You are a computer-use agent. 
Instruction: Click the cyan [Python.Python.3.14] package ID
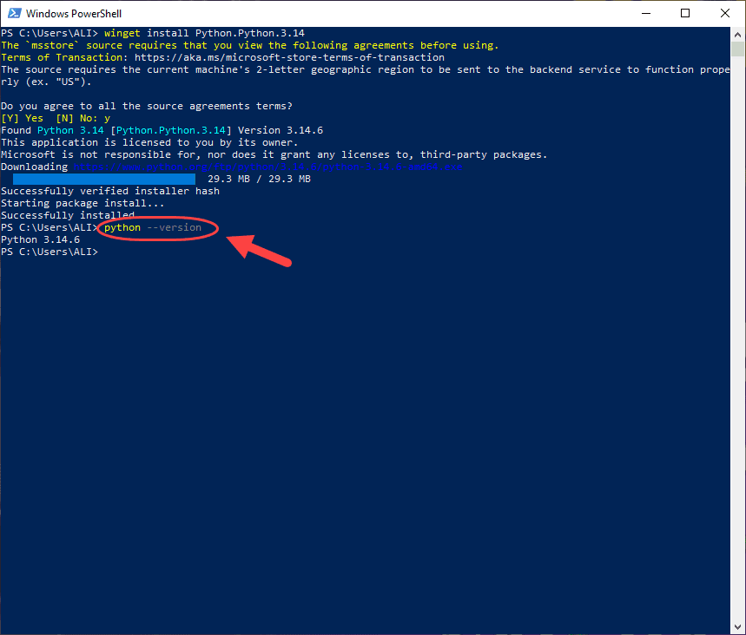pos(171,131)
